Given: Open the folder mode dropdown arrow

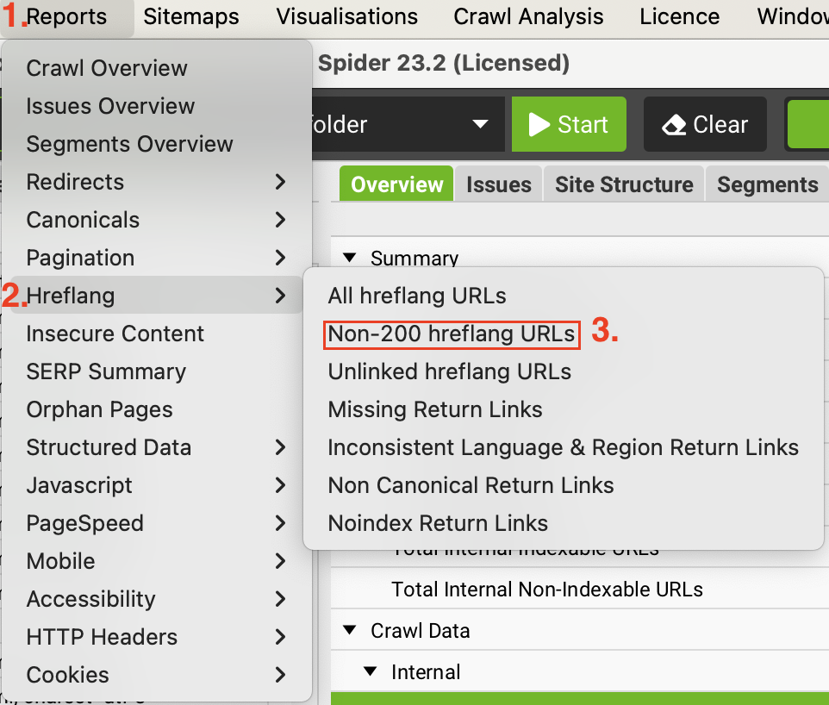Looking at the screenshot, I should (x=480, y=125).
